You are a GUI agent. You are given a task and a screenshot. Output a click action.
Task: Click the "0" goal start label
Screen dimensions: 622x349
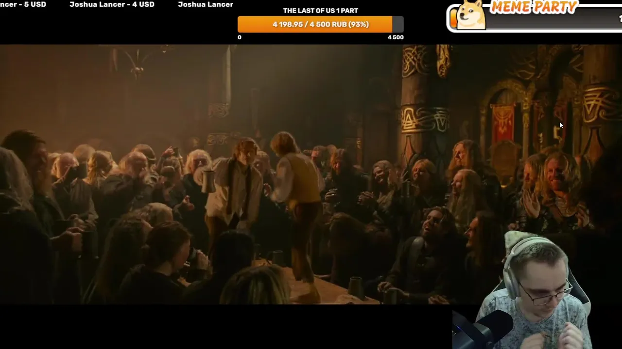[x=240, y=37]
